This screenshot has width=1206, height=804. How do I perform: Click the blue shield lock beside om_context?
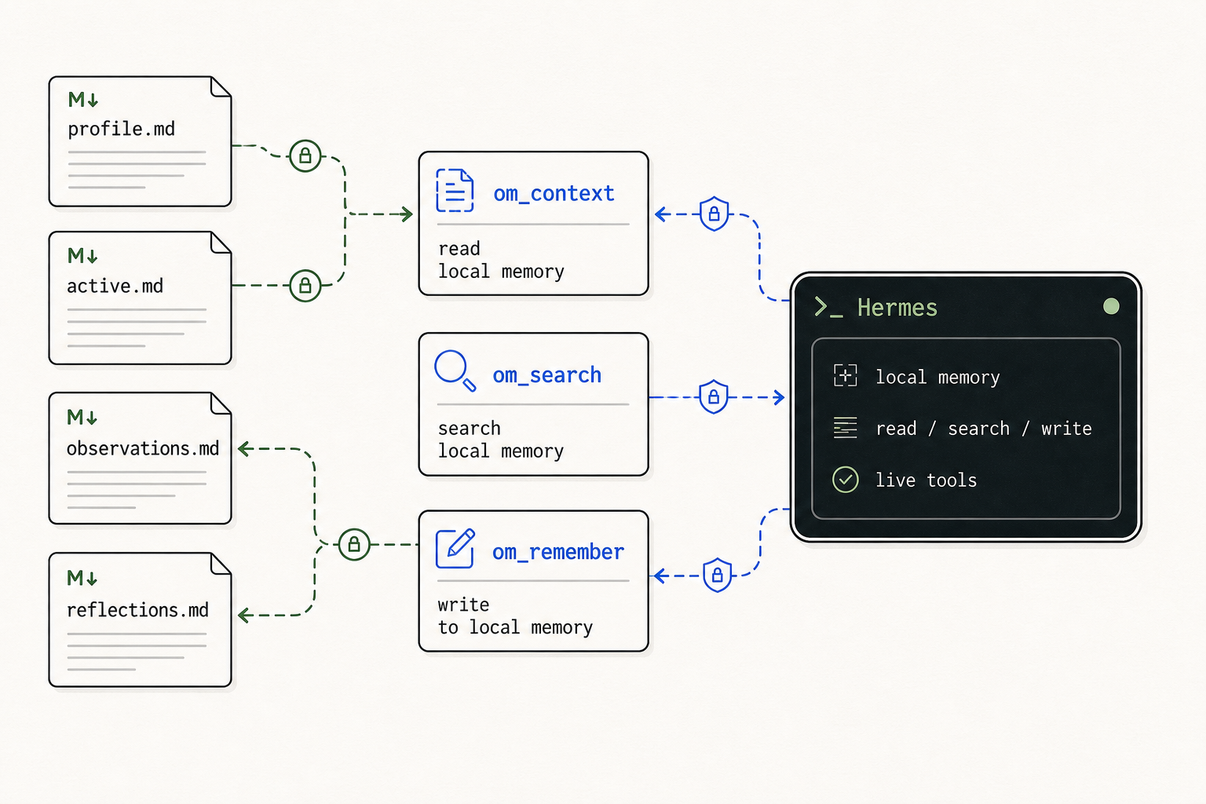(714, 214)
